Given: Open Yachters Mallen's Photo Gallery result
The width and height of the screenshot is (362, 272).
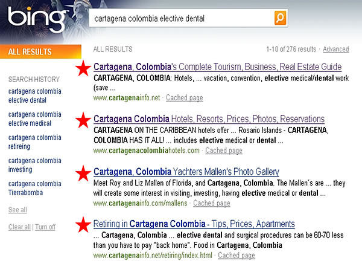Looking at the screenshot, I should (186, 172).
